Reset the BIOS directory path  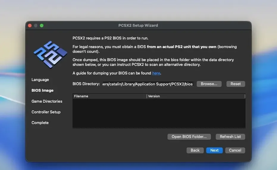click(235, 84)
